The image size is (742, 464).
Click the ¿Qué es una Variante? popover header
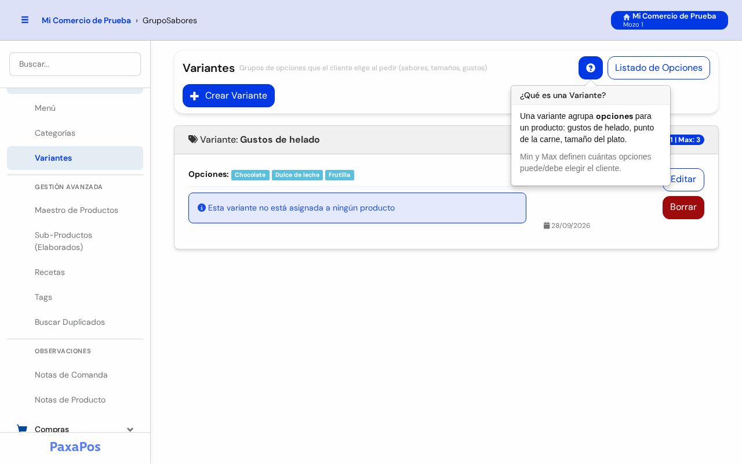(591, 95)
